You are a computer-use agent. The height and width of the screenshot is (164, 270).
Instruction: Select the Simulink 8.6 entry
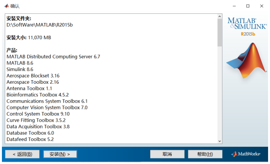(20, 69)
